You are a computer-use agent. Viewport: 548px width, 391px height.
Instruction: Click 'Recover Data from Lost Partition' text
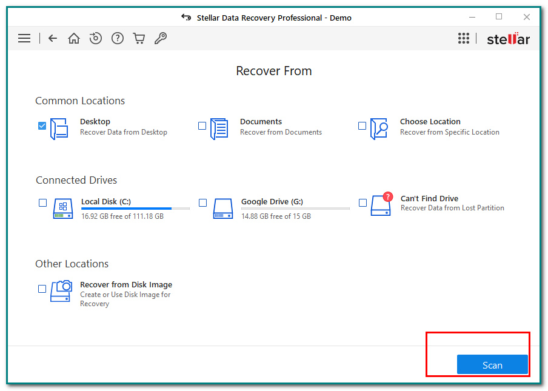click(452, 208)
